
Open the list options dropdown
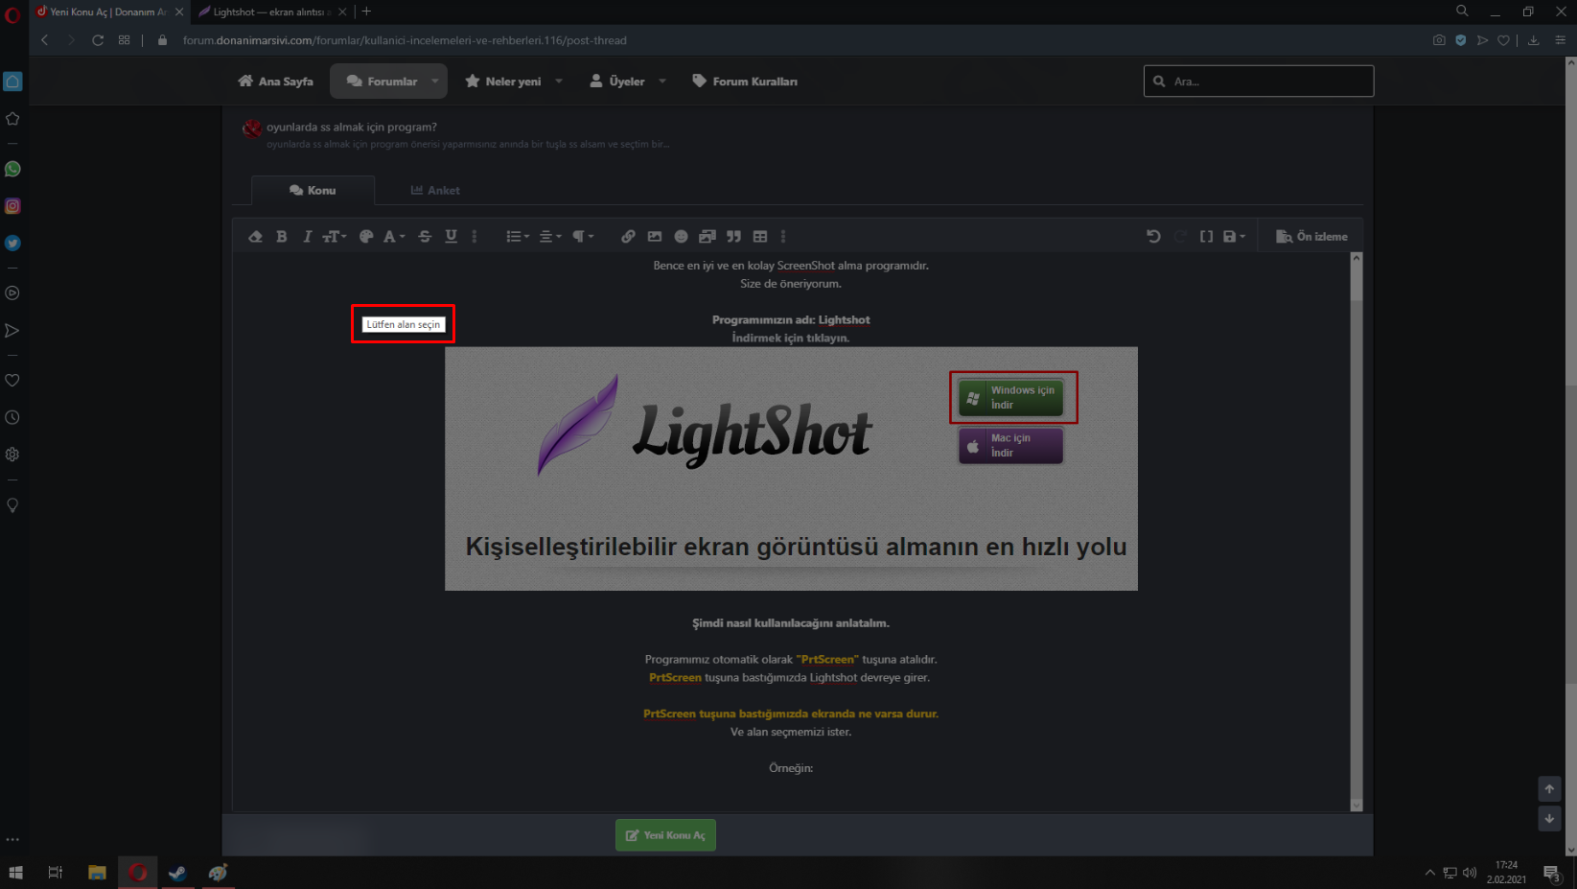pos(518,237)
